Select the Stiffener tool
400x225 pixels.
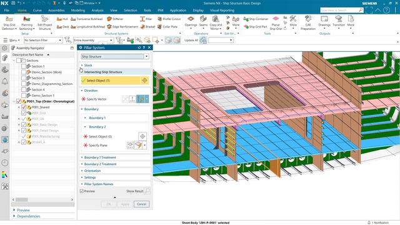[115, 19]
